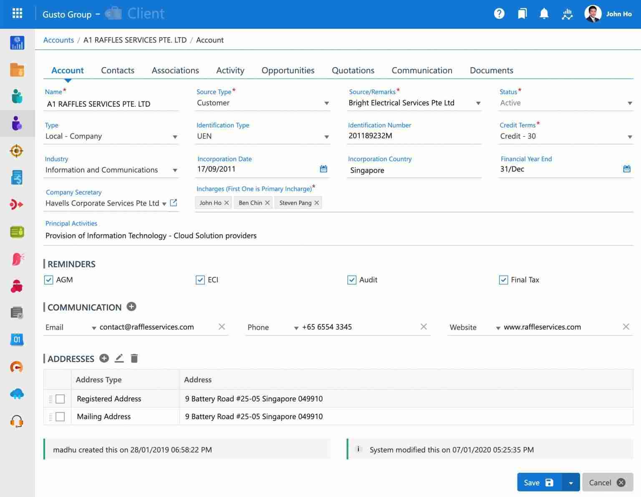Edit the Identification Number field
Image resolution: width=641 pixels, height=497 pixels.
click(x=414, y=136)
